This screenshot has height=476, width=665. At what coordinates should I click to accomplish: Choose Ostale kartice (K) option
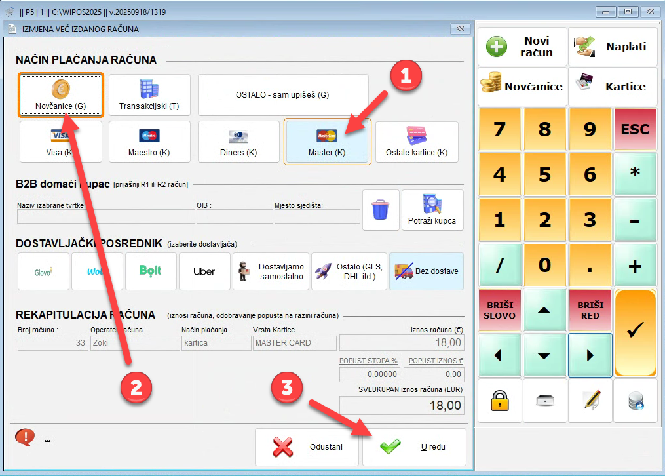point(417,142)
